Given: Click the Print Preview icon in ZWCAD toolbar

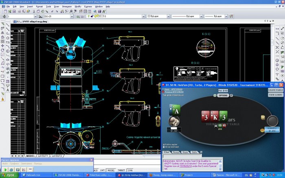Looking at the screenshot, I should point(24,11).
